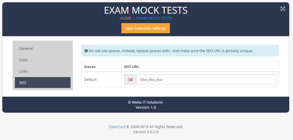
Task: Click the Webx IT Solutions copyright text
Action: 145,102
